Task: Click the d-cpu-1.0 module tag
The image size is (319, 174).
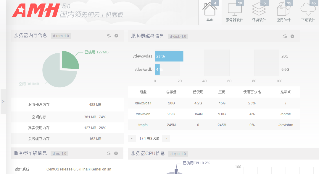Action: [178, 154]
